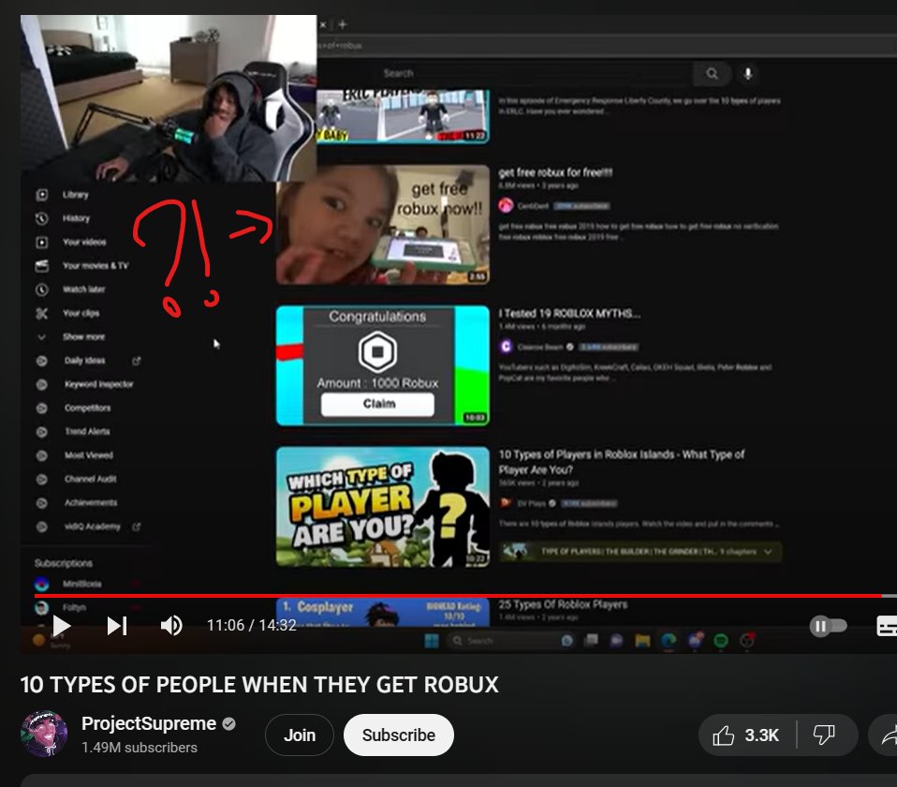This screenshot has width=897, height=787.
Task: Open the ProjectSupreme channel avatar
Action: click(44, 735)
